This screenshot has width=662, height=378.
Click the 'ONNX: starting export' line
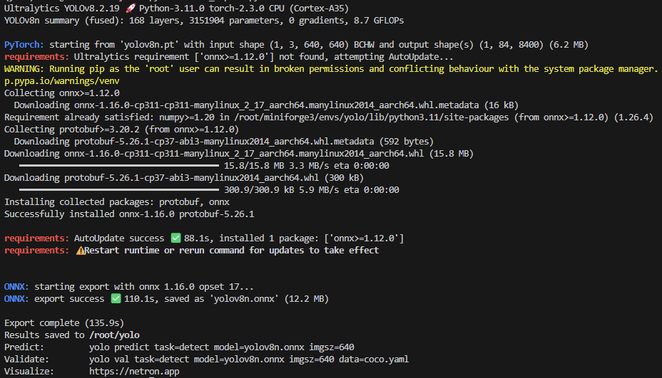point(129,287)
